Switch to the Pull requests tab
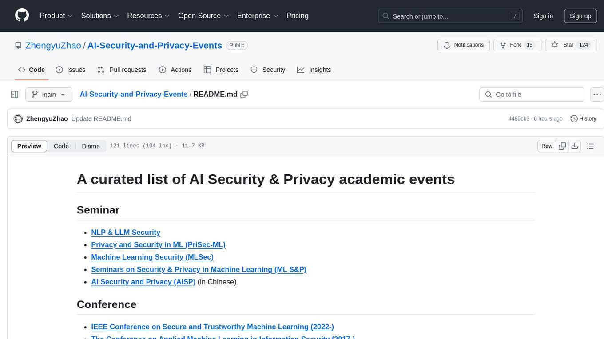The width and height of the screenshot is (604, 339). (x=122, y=70)
